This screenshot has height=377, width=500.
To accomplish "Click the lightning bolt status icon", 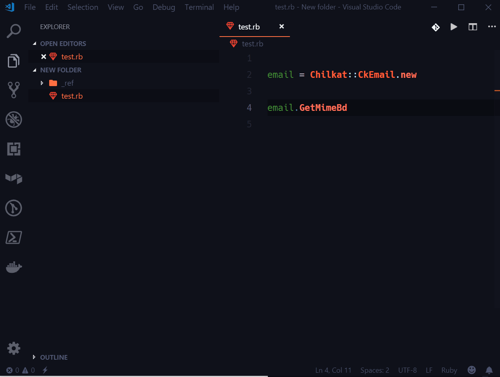I will [x=45, y=370].
